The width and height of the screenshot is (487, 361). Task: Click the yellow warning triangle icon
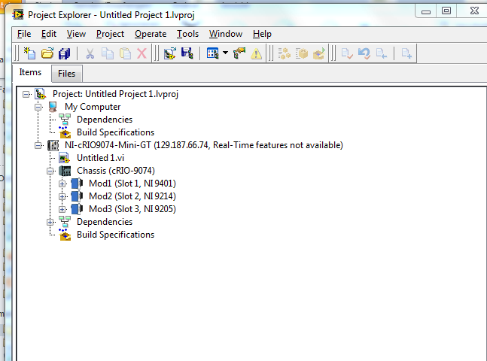(256, 53)
